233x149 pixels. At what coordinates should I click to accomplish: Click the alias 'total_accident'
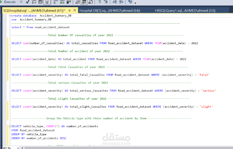tap(75, 59)
